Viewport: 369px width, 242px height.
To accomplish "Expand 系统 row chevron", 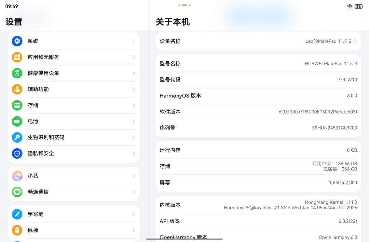I will [134, 41].
